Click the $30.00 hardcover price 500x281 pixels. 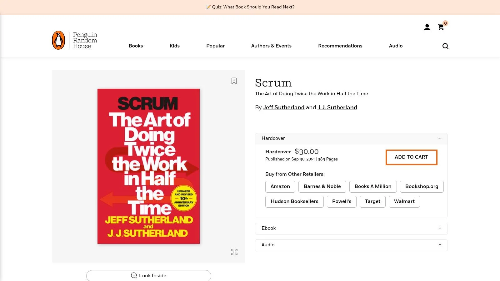pyautogui.click(x=307, y=152)
